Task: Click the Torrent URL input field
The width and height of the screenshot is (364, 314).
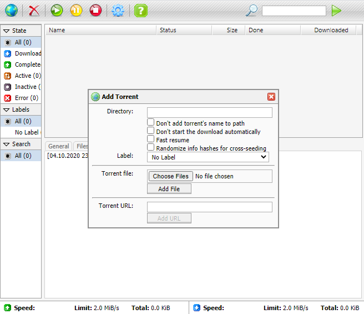Action: coord(209,207)
